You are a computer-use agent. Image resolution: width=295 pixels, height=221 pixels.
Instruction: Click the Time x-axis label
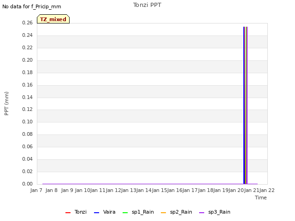pyautogui.click(x=261, y=198)
